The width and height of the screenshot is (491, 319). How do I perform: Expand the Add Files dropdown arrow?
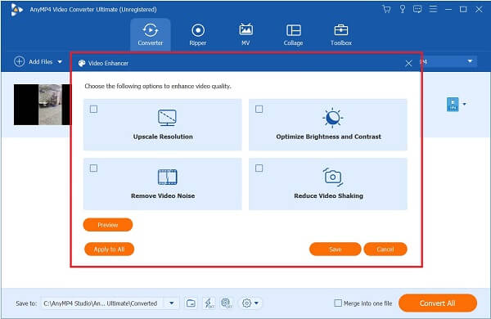pos(60,62)
